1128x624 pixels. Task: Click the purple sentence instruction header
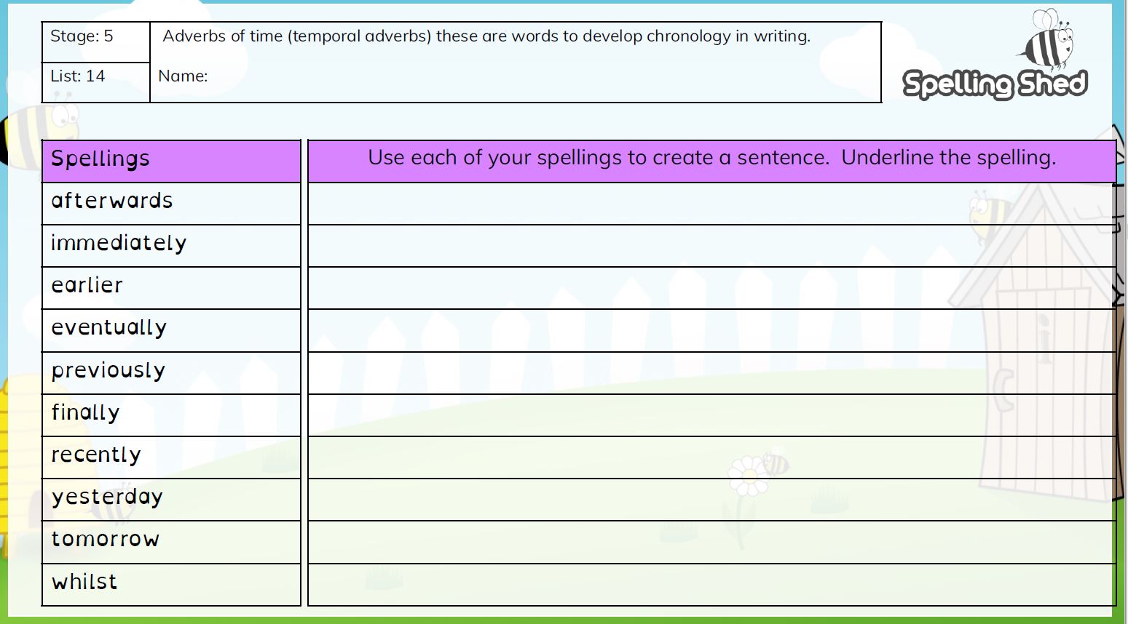coord(711,159)
